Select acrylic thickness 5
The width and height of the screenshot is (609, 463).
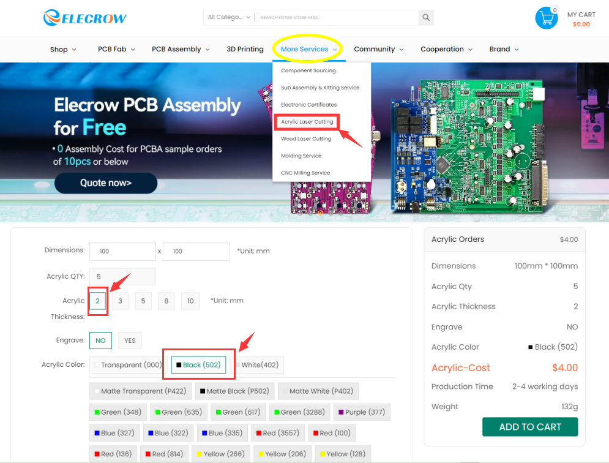(143, 301)
